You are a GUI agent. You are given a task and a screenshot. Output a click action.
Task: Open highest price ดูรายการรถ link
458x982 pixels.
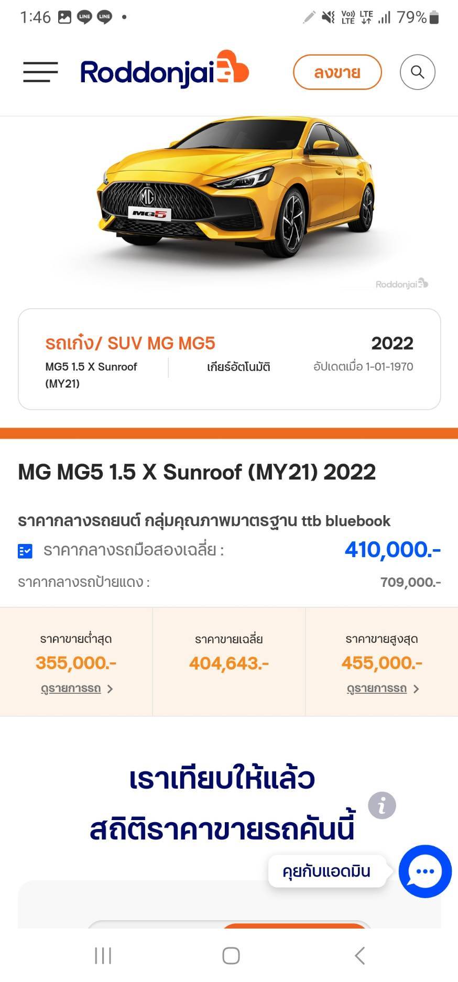(377, 689)
